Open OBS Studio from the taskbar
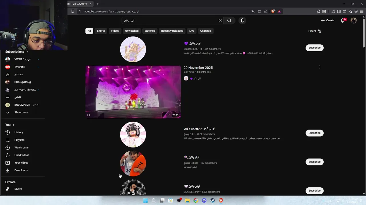 coord(179,200)
